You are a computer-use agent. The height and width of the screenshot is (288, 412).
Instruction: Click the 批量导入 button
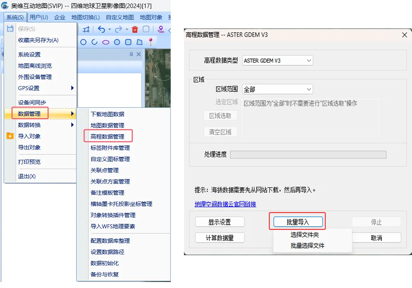coord(298,222)
